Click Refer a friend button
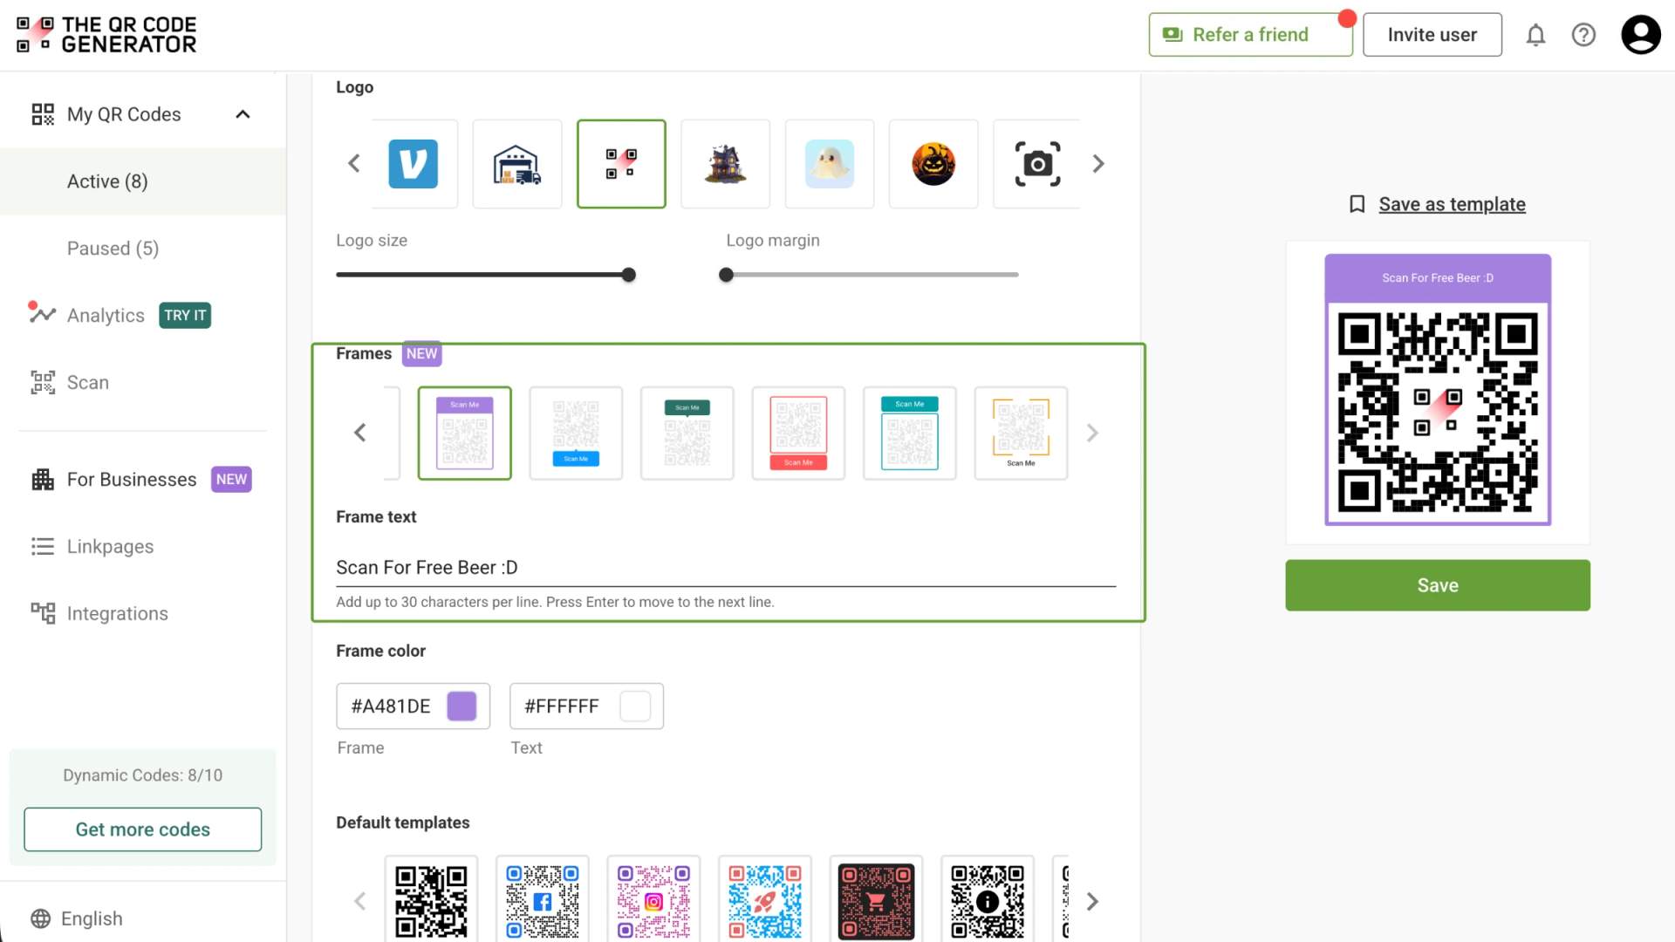This screenshot has width=1675, height=942. [x=1250, y=35]
